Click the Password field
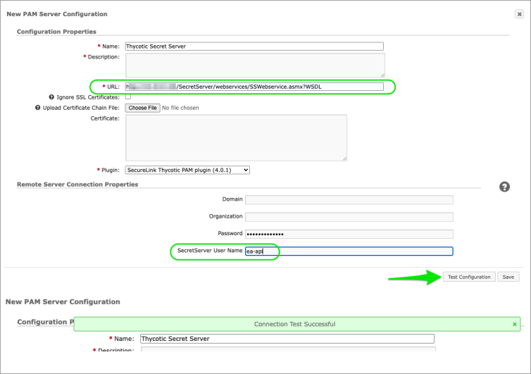This screenshot has height=374, width=531. pos(349,234)
